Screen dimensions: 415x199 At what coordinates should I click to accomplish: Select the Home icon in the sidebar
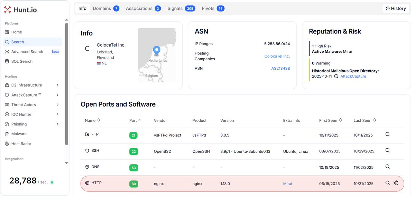click(x=7, y=32)
